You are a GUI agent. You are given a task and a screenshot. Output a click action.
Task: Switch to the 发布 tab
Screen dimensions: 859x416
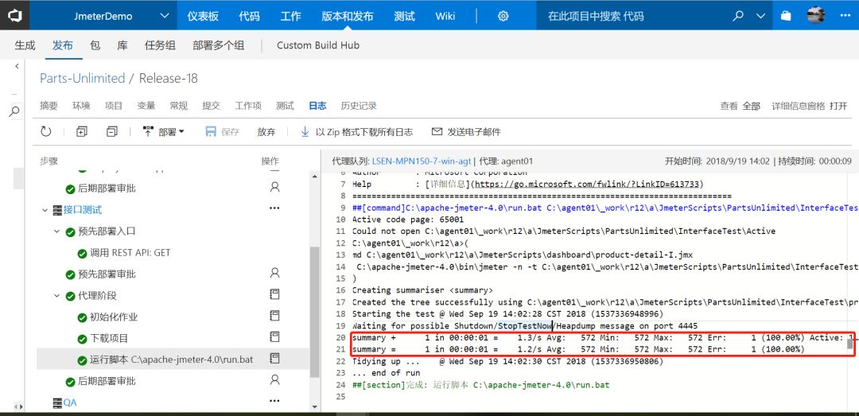coord(63,45)
